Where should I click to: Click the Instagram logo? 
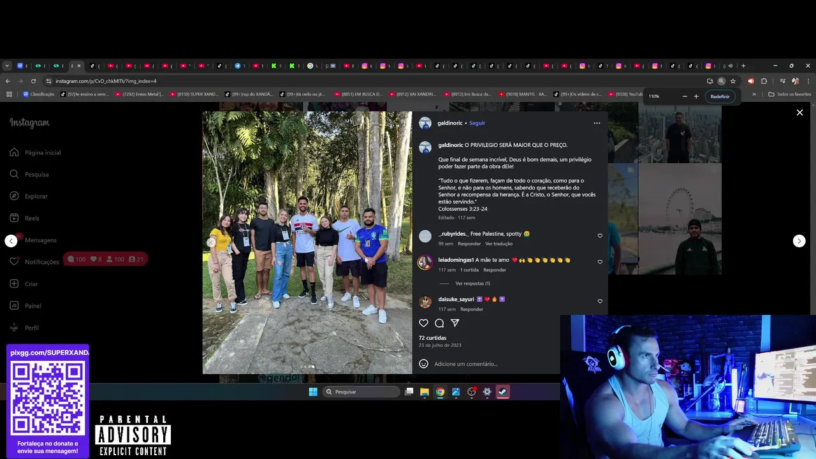29,123
